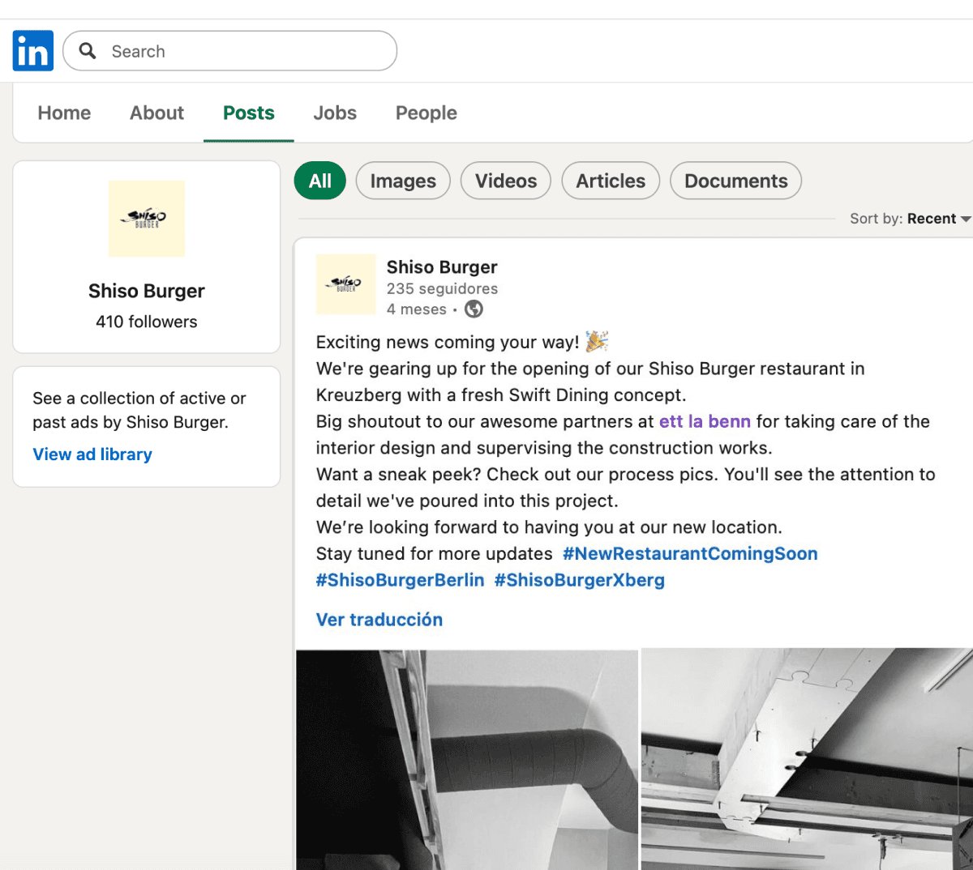Click View ad library link
The height and width of the screenshot is (870, 973).
(x=92, y=454)
